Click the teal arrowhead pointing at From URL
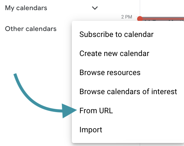 (x=69, y=111)
